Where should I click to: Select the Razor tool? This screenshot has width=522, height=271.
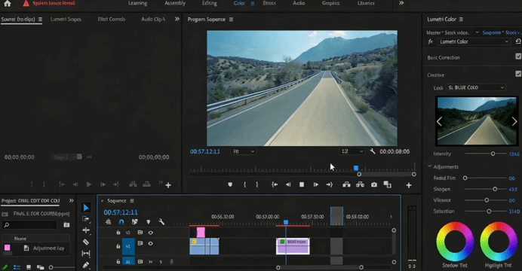(86, 242)
